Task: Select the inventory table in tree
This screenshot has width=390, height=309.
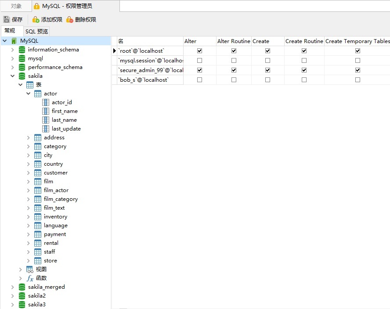Action: click(55, 217)
